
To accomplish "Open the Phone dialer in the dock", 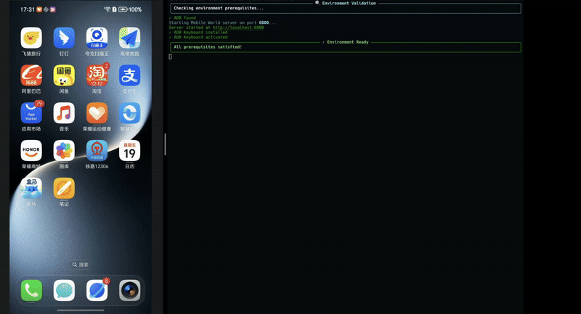I will pyautogui.click(x=31, y=290).
